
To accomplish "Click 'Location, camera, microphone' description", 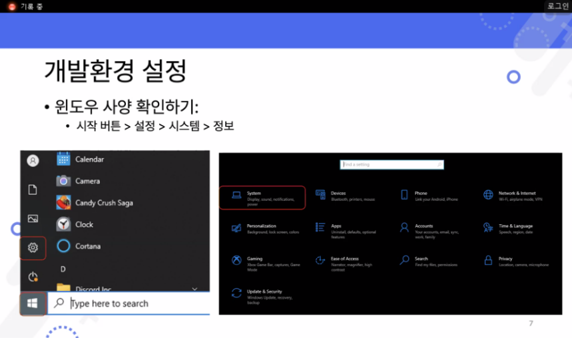I will coord(524,265).
